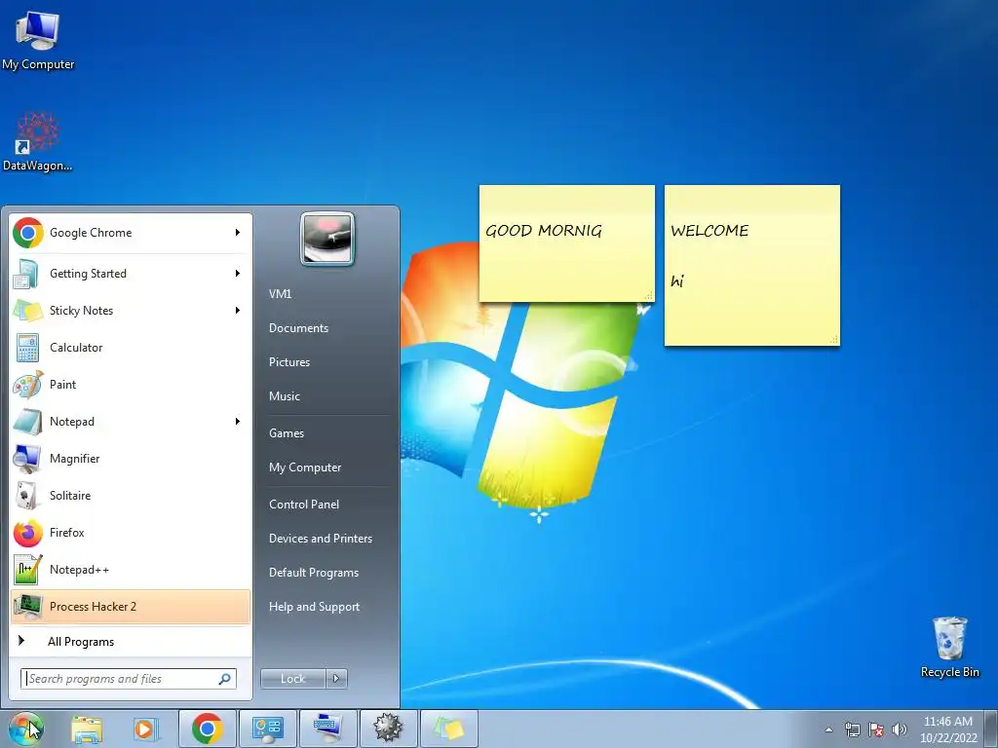The width and height of the screenshot is (998, 748).
Task: Select the My Computer desktop icon
Action: tap(38, 39)
